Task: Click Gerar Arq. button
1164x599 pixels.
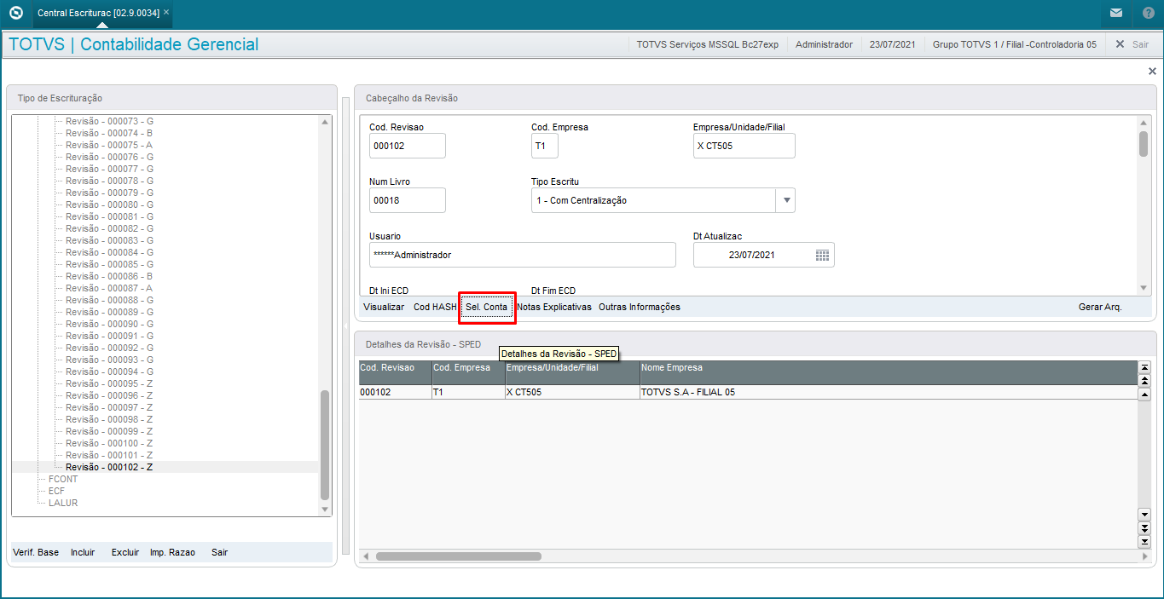Action: click(x=1100, y=307)
